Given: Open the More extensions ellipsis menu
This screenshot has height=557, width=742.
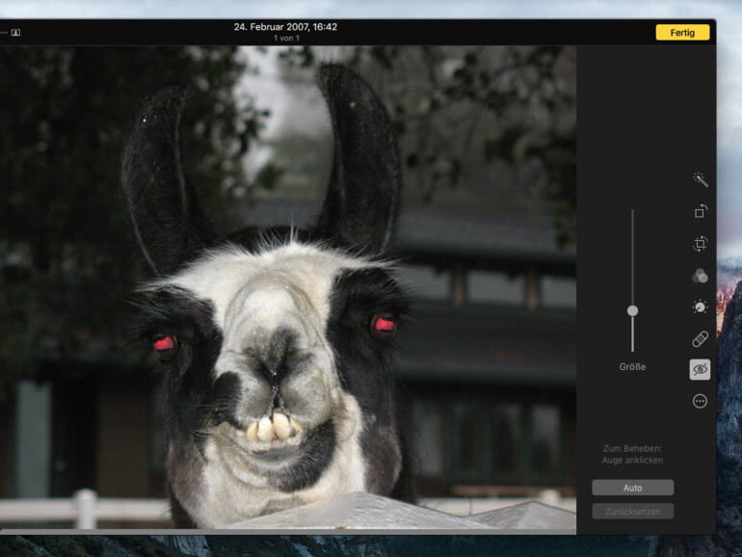Looking at the screenshot, I should point(700,401).
